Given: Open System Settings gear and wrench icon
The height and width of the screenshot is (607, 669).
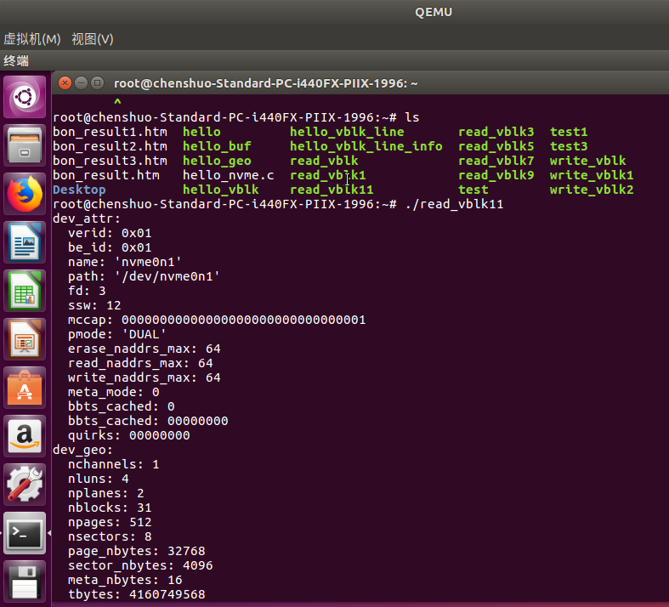Looking at the screenshot, I should pos(25,485).
